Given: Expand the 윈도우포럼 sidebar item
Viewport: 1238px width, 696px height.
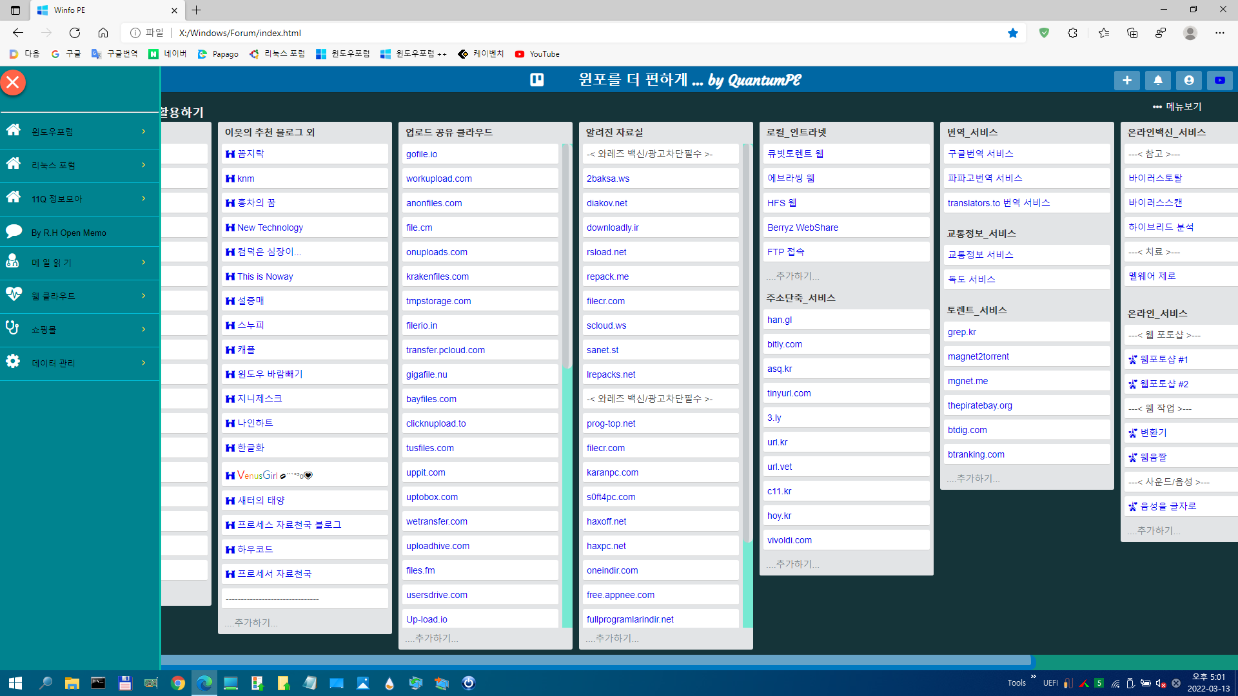Looking at the screenshot, I should tap(79, 131).
